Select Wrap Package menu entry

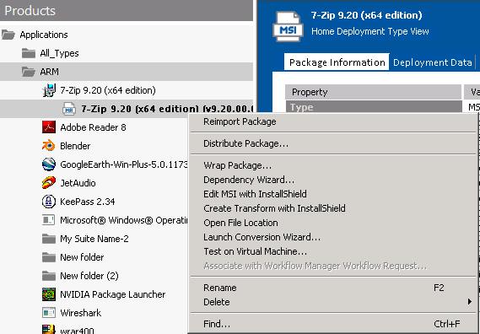[x=238, y=165]
